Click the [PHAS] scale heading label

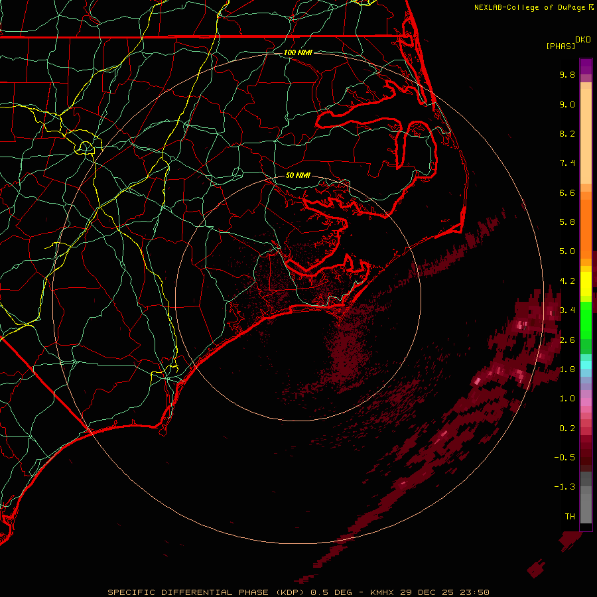(561, 46)
